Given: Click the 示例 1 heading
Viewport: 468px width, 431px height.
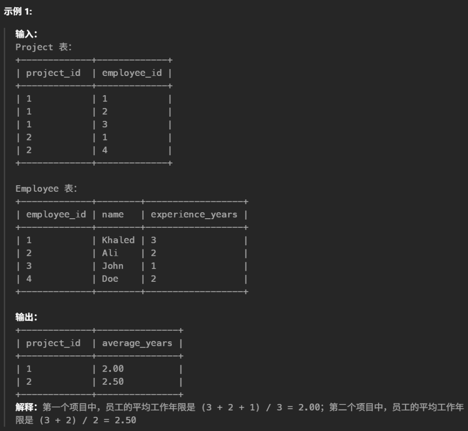Looking at the screenshot, I should tap(18, 12).
